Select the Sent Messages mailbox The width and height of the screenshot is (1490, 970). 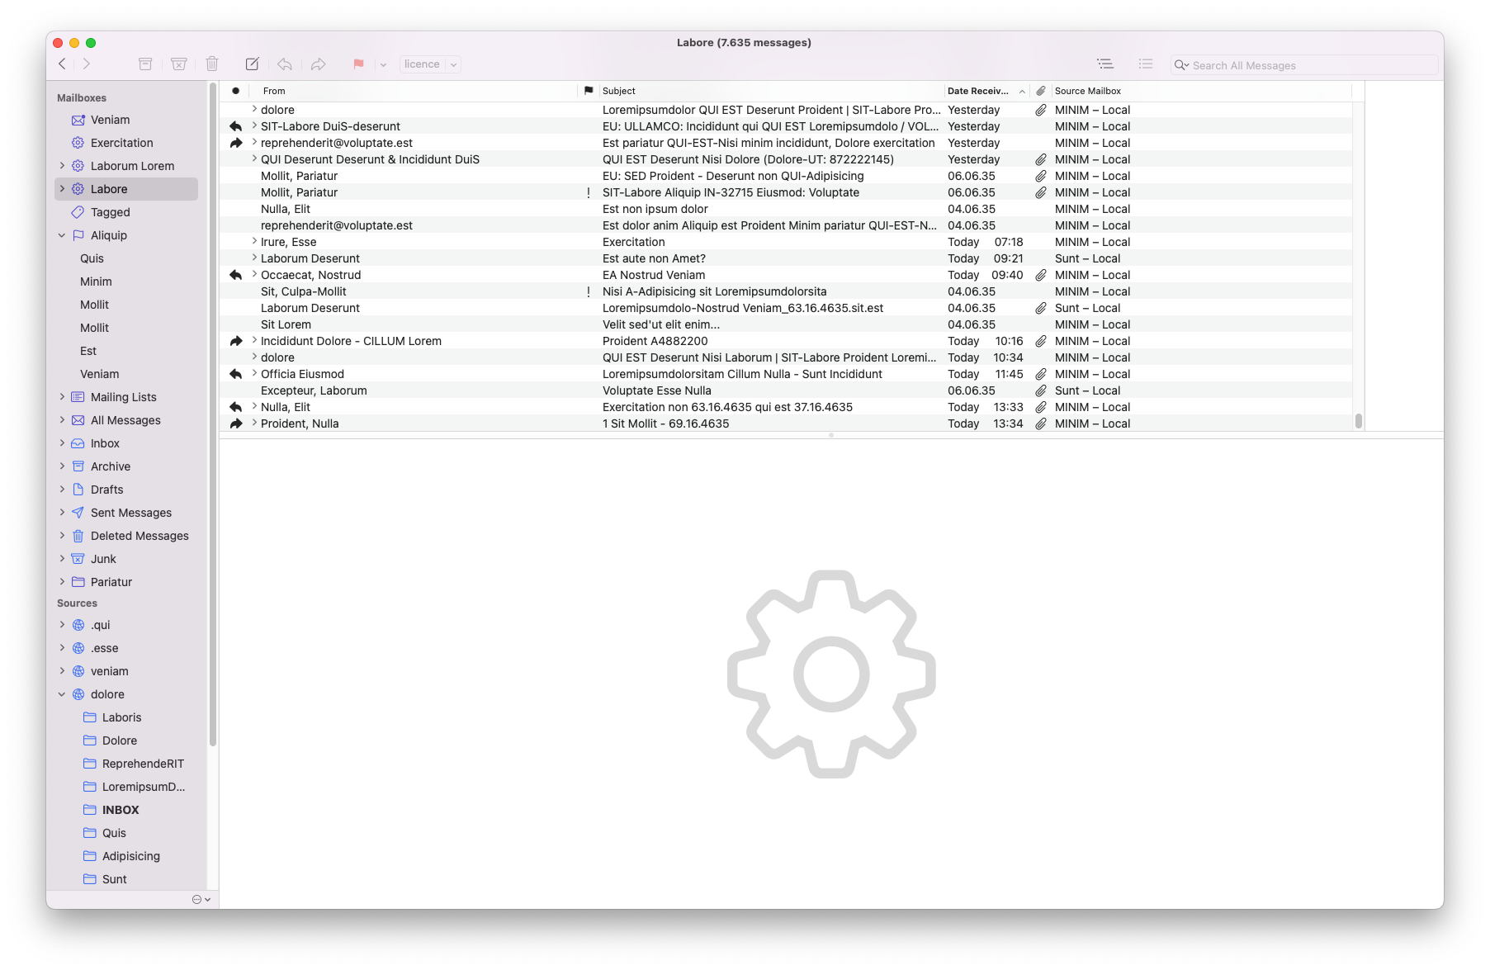tap(130, 513)
